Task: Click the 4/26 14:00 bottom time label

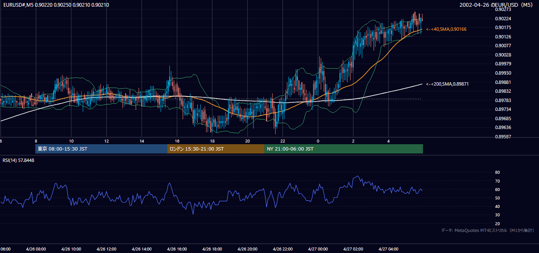Action: pos(142,249)
